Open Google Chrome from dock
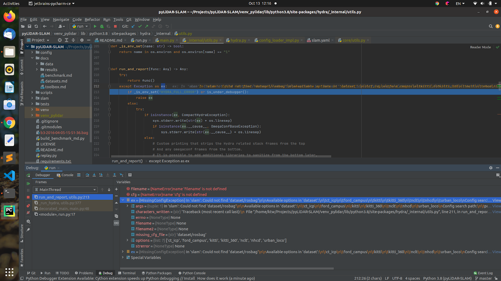Screen dimensions: 501x281 coord(9,123)
